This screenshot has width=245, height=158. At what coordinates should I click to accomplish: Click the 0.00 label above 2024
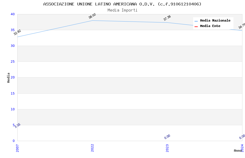tap(242, 137)
